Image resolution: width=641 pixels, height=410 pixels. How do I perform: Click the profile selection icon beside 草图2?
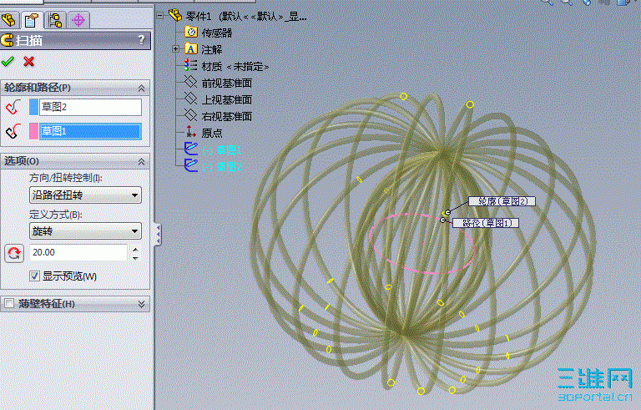[x=13, y=107]
